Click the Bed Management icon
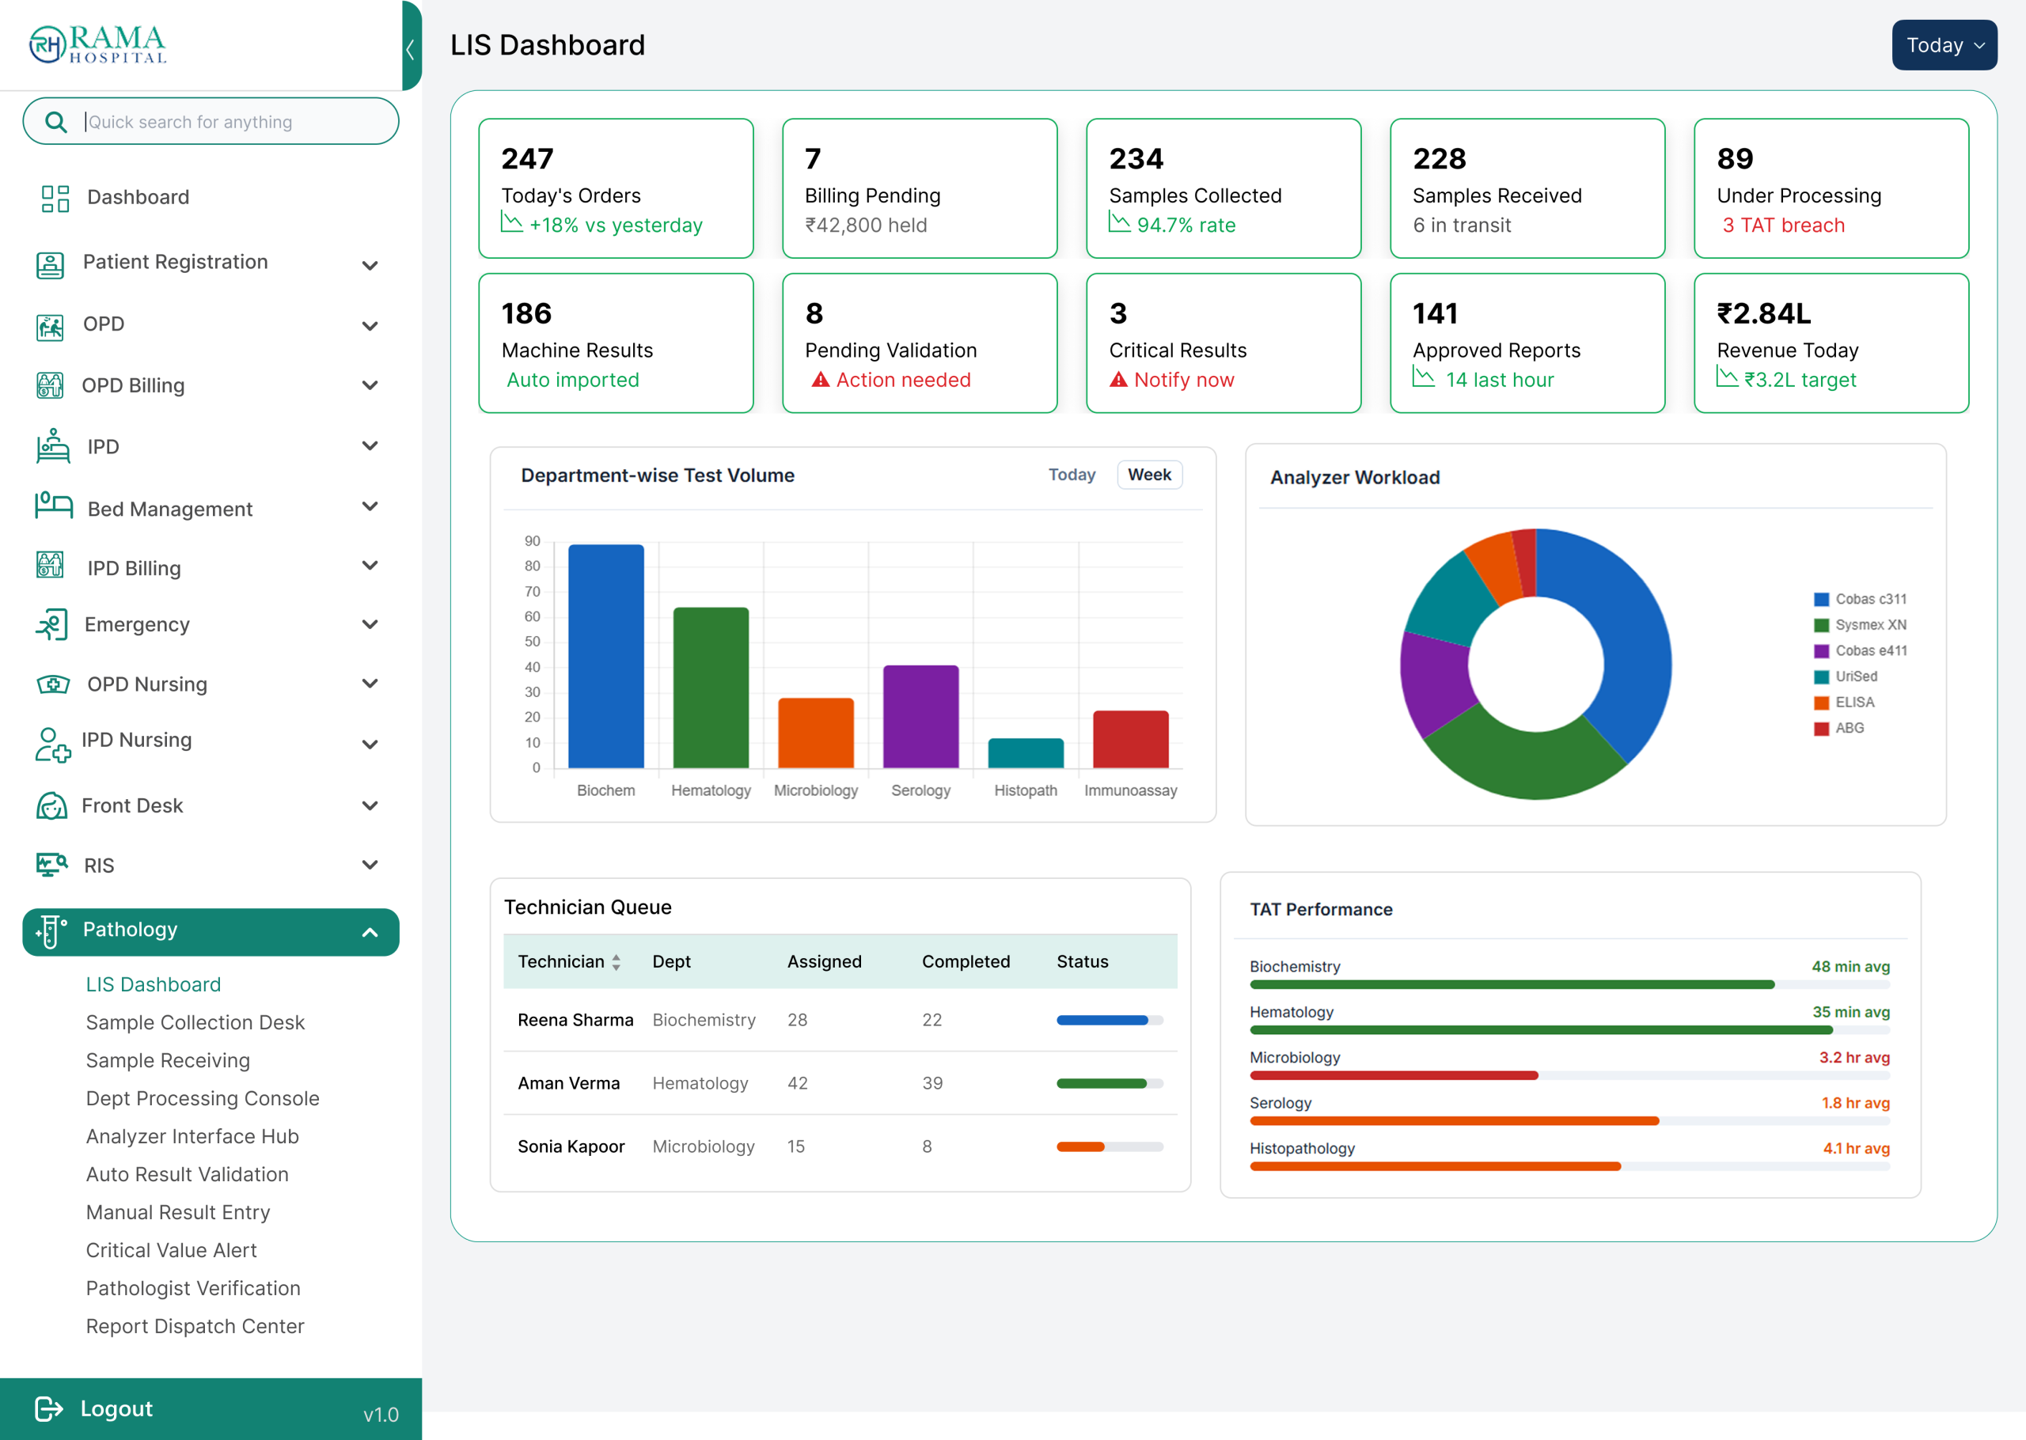This screenshot has height=1440, width=2026. pos(53,506)
